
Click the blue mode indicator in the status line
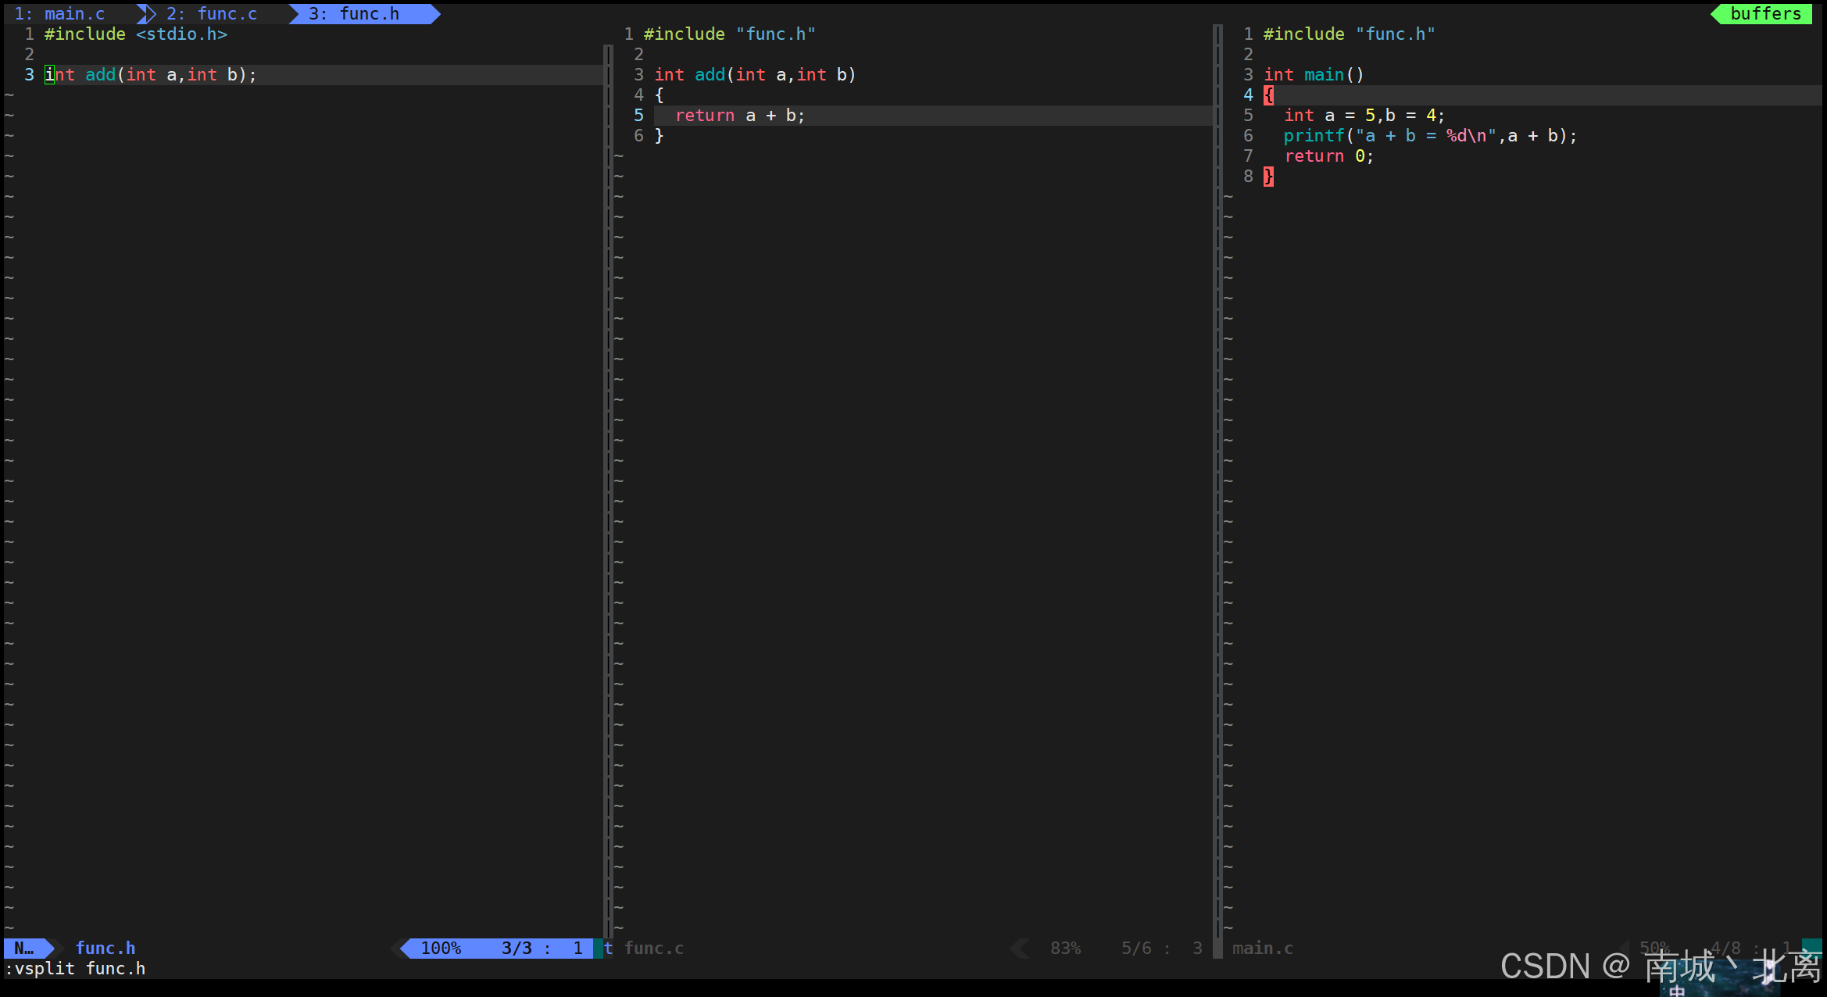[x=24, y=948]
